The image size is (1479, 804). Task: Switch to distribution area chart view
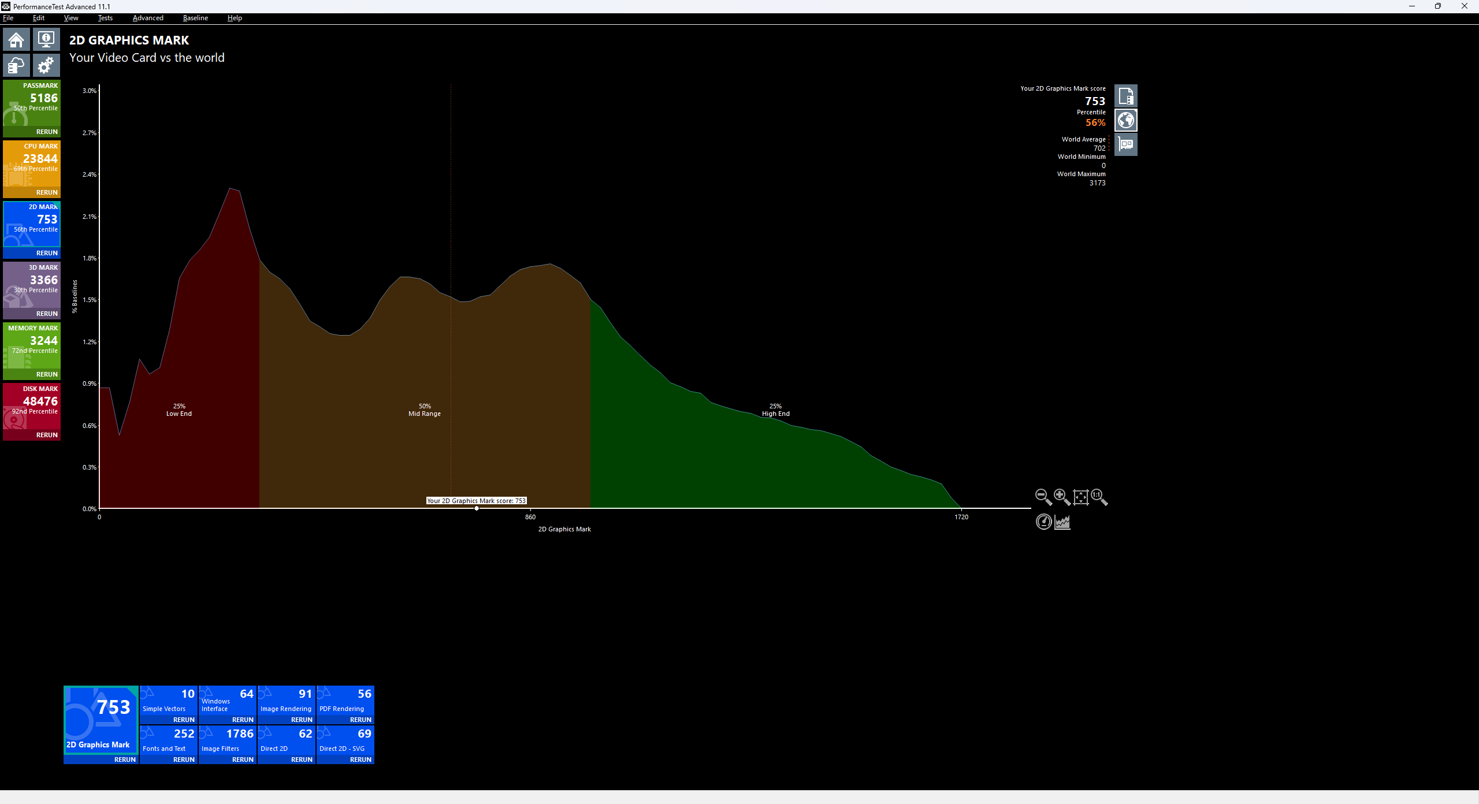(x=1062, y=522)
